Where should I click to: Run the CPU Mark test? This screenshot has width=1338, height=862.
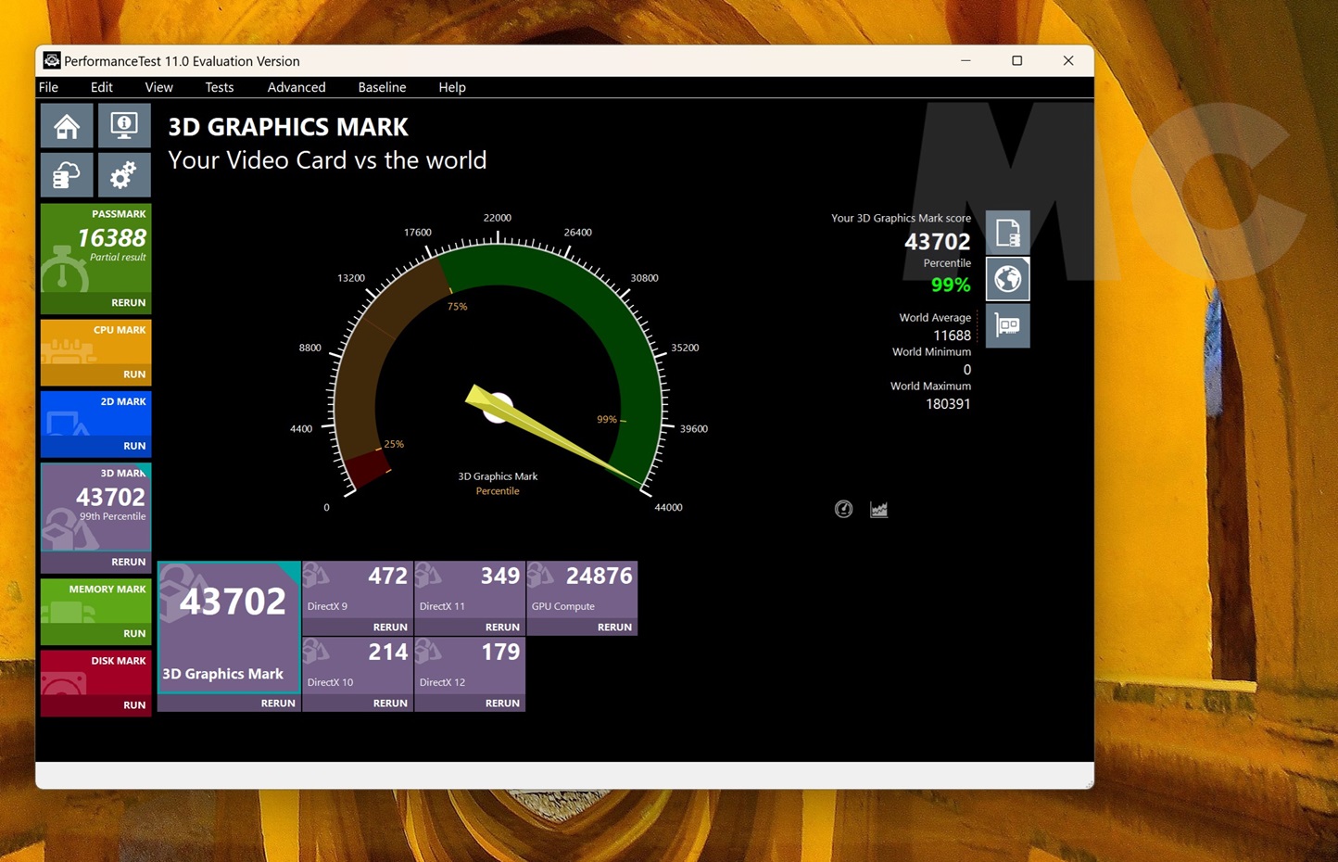(x=134, y=374)
